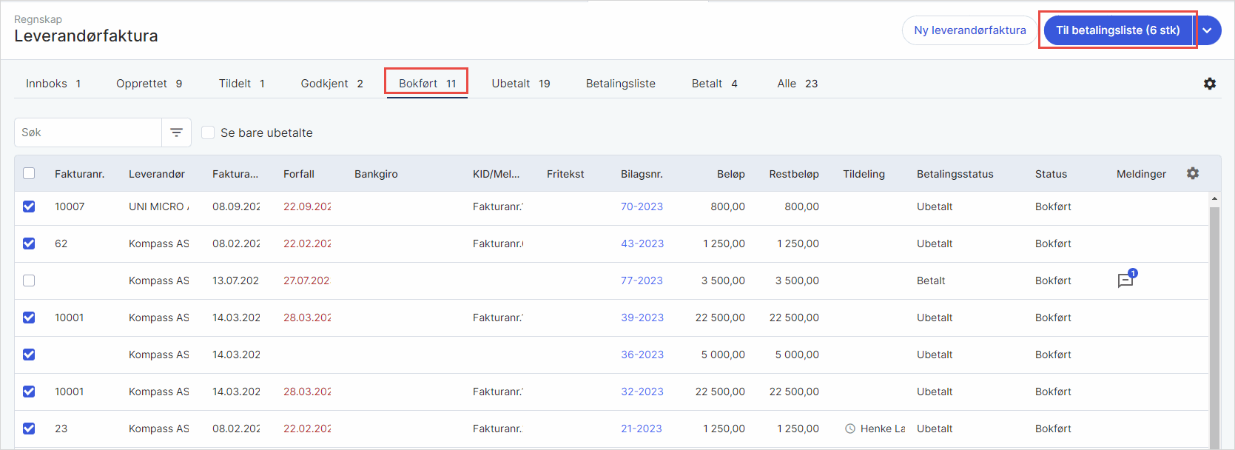Open tab settings gear above the table
This screenshot has width=1235, height=450.
click(x=1210, y=84)
